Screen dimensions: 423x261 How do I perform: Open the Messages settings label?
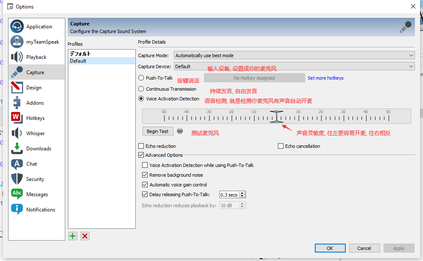click(37, 194)
